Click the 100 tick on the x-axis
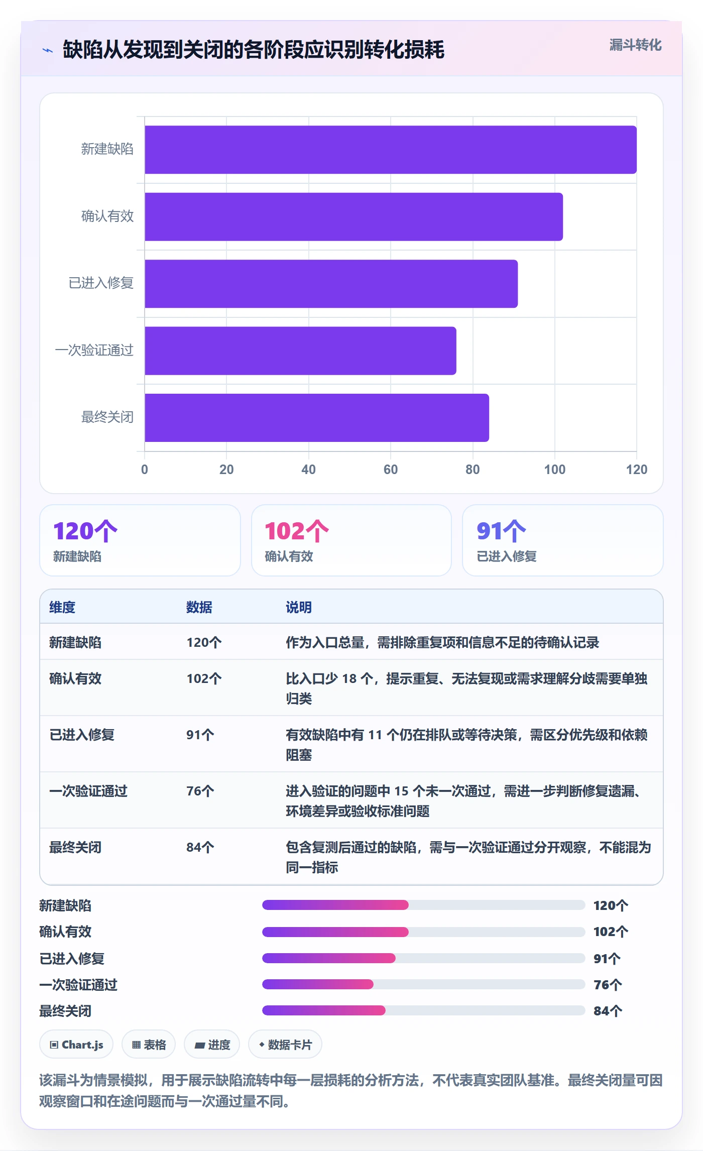The image size is (703, 1151). pyautogui.click(x=554, y=470)
